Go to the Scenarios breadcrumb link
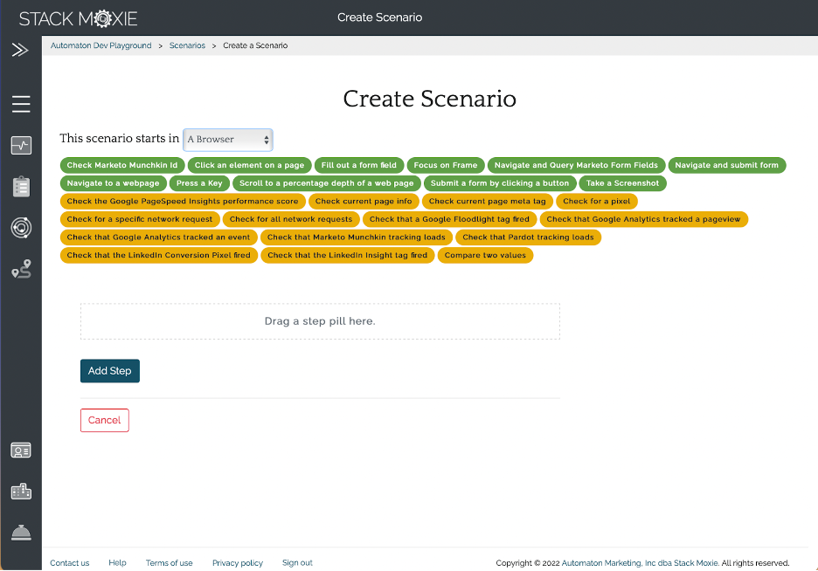The width and height of the screenshot is (818, 571). [x=187, y=45]
